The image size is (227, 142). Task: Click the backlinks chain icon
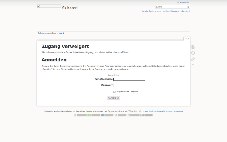193,59
